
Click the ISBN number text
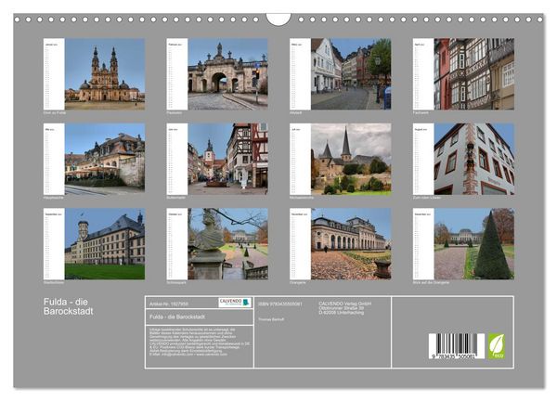[x=280, y=304]
